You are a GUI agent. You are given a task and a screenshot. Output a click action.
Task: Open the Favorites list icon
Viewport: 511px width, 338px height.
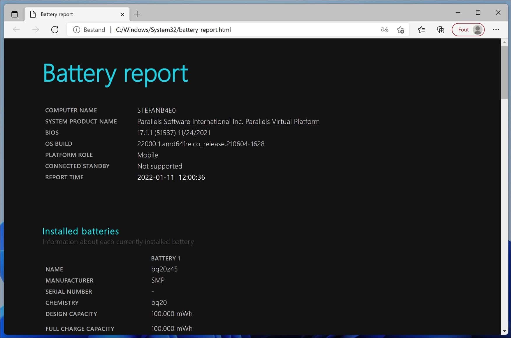pos(421,29)
